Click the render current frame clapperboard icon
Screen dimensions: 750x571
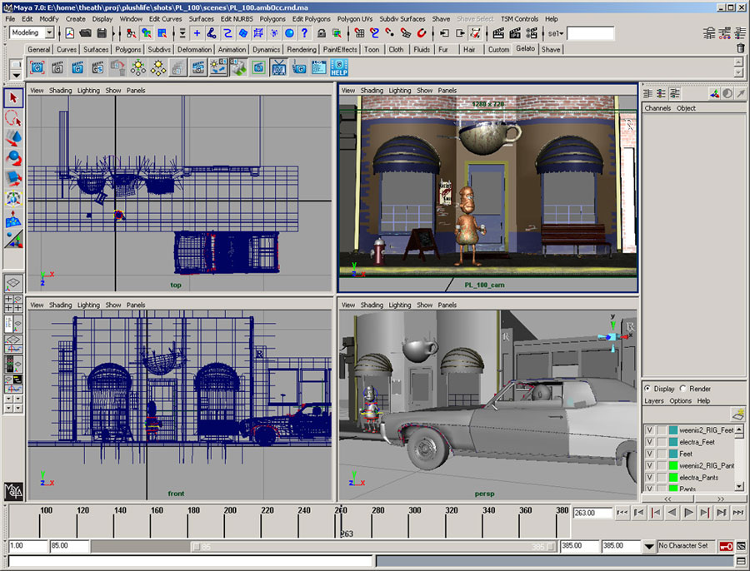tap(498, 33)
